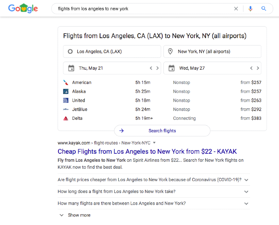Click Alaska's from $257 price

pos(251,91)
